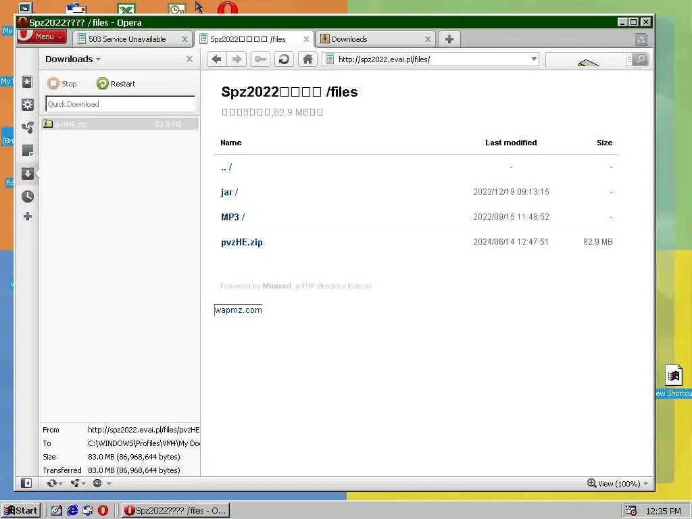
Task: Go to the home page
Action: (307, 59)
